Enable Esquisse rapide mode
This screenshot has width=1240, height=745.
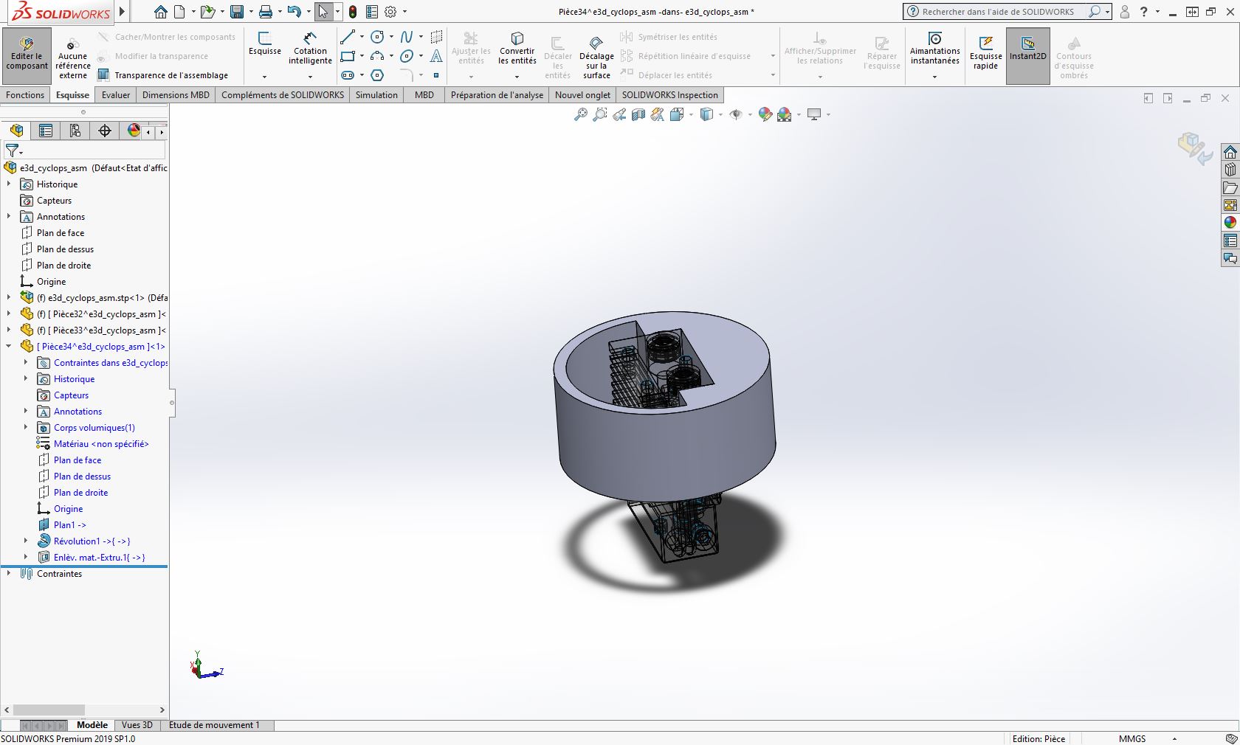pos(985,52)
